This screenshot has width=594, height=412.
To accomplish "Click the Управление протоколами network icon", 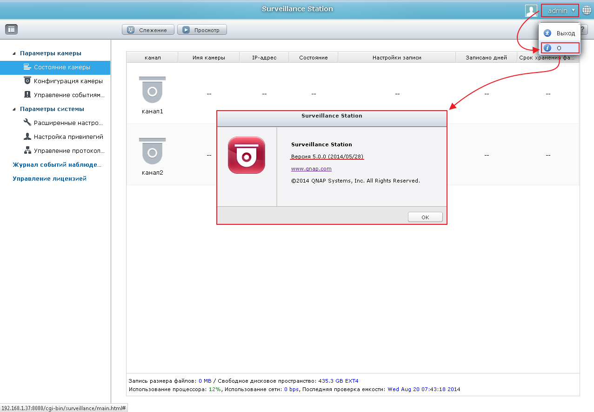I will tap(27, 150).
